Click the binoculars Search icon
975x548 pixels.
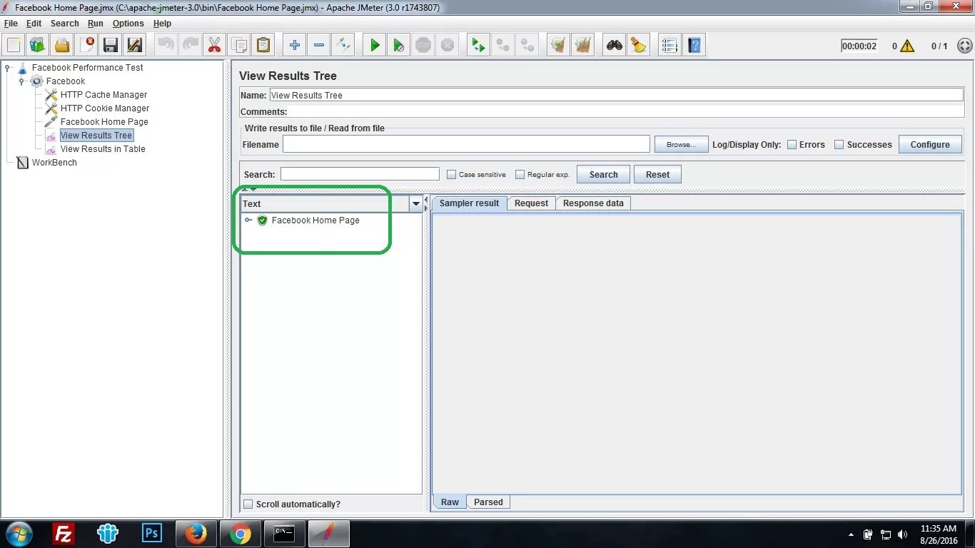coord(614,45)
